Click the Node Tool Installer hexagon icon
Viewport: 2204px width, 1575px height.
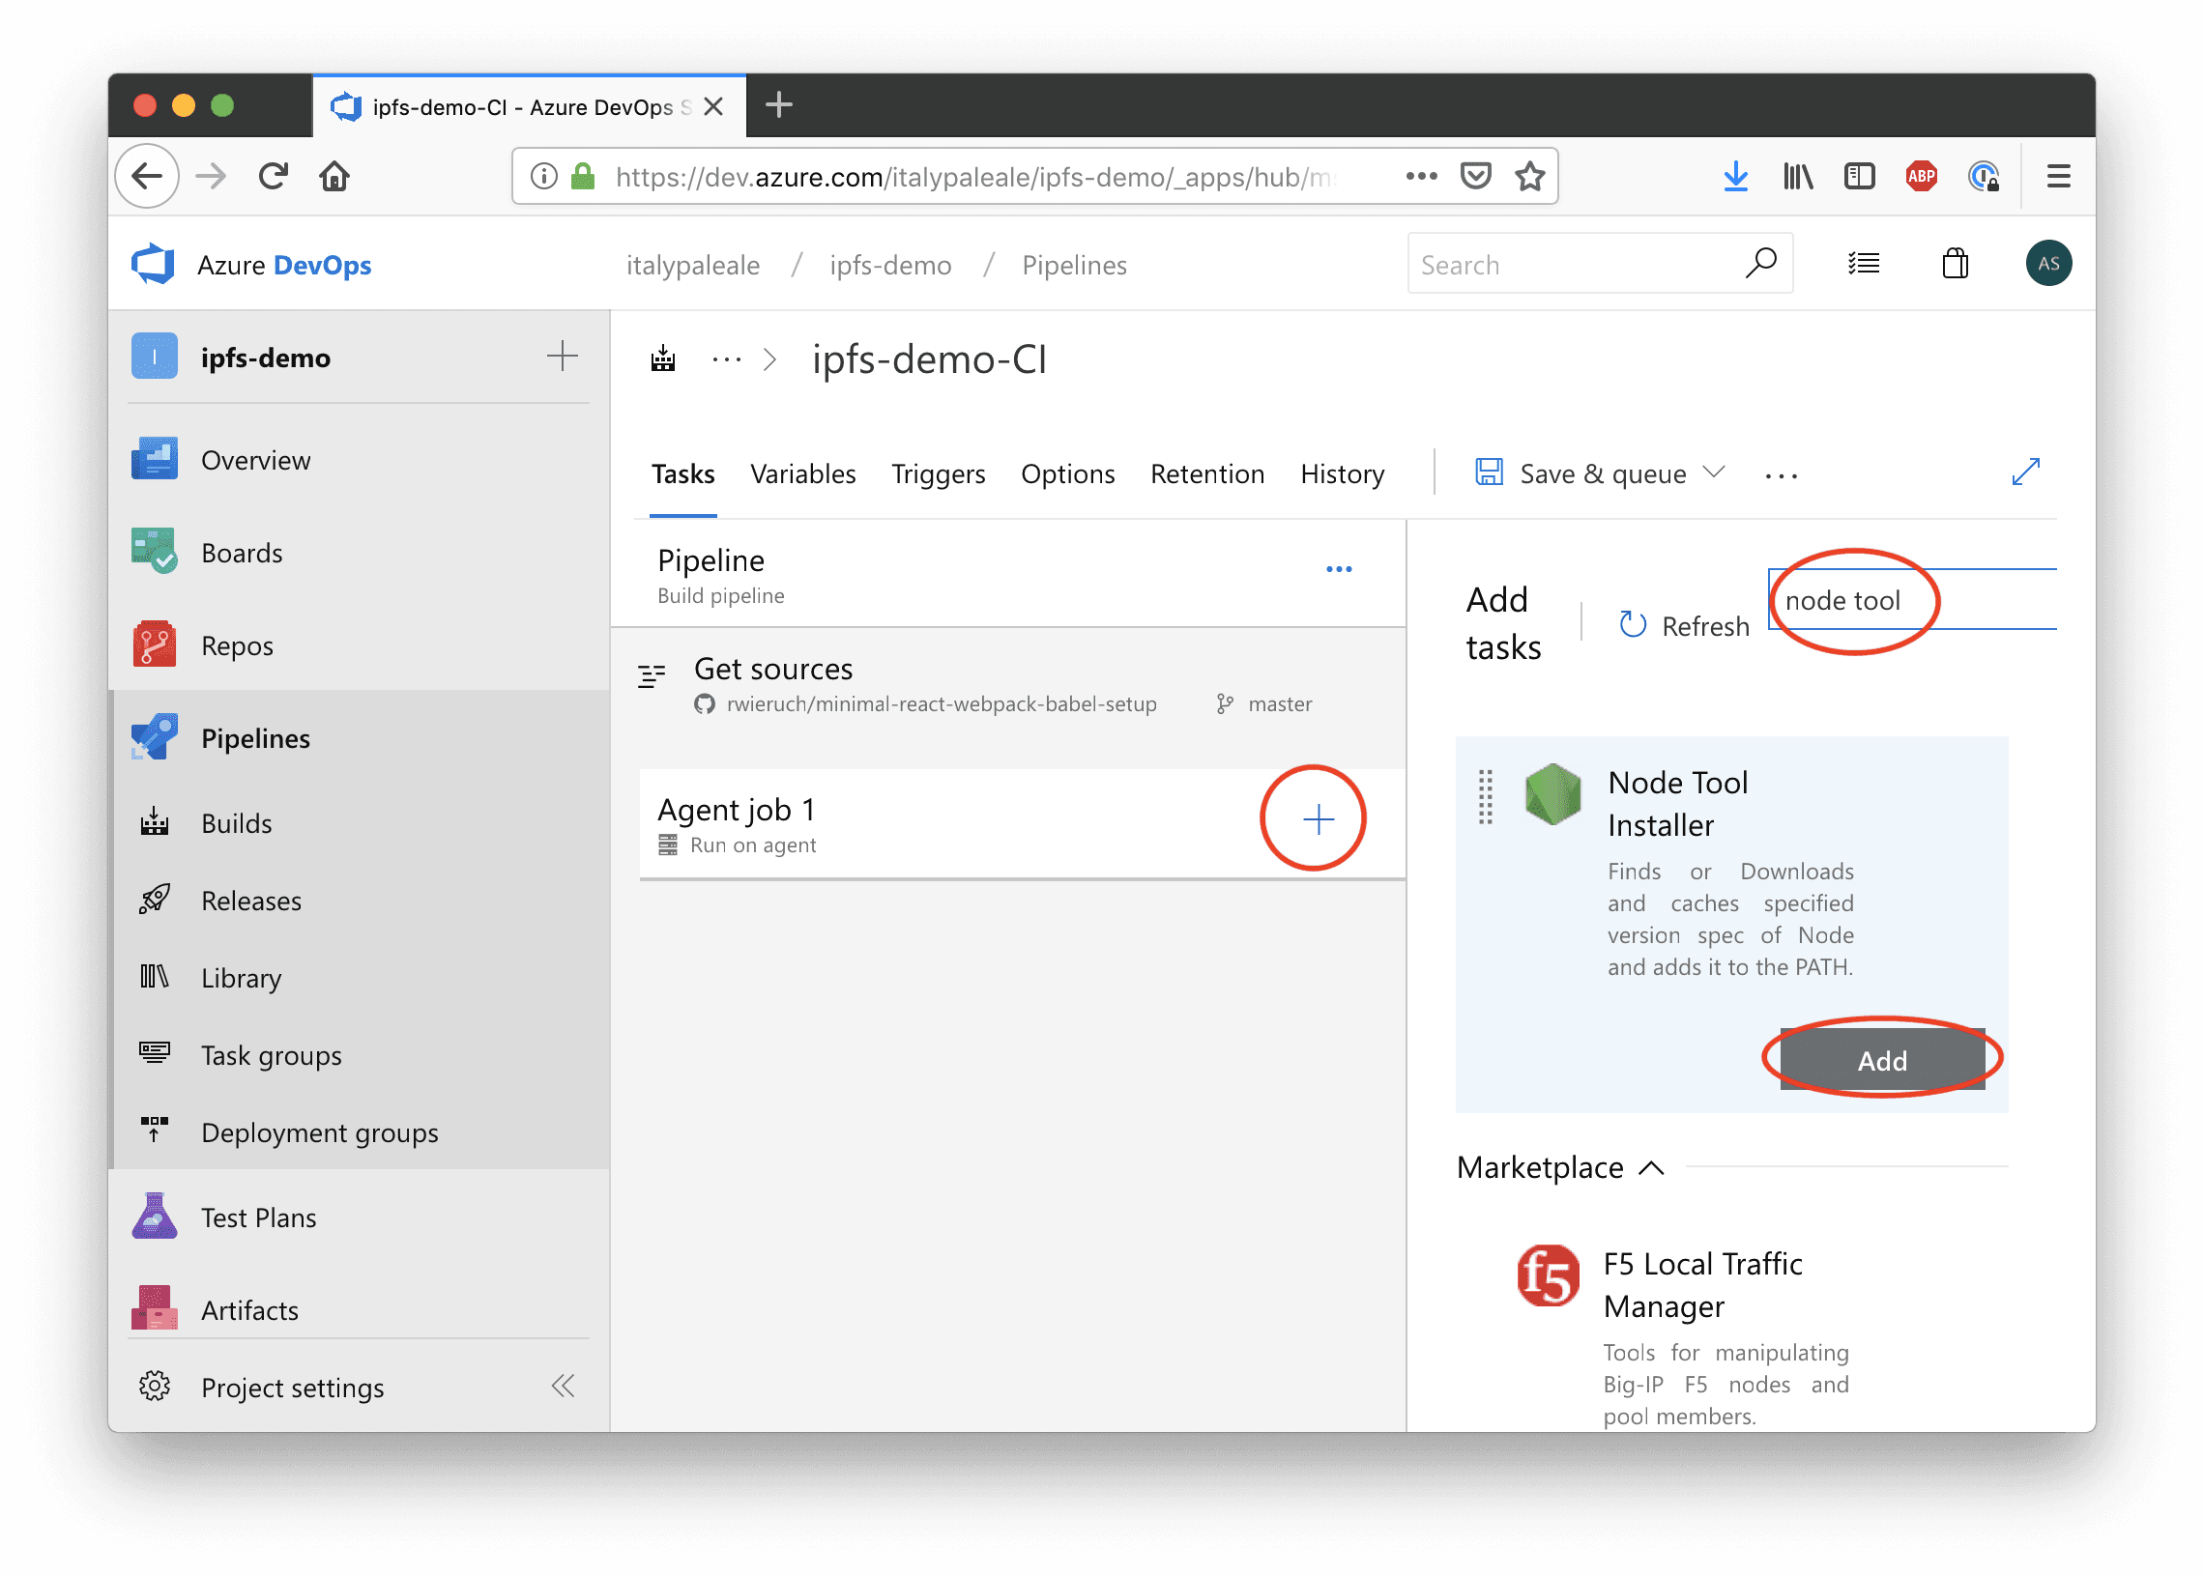pos(1552,794)
